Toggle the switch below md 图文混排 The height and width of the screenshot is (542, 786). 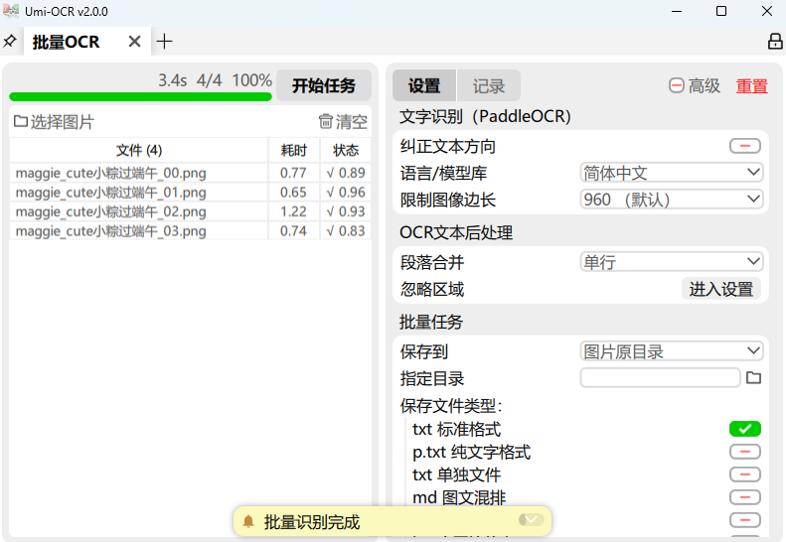[x=745, y=520]
